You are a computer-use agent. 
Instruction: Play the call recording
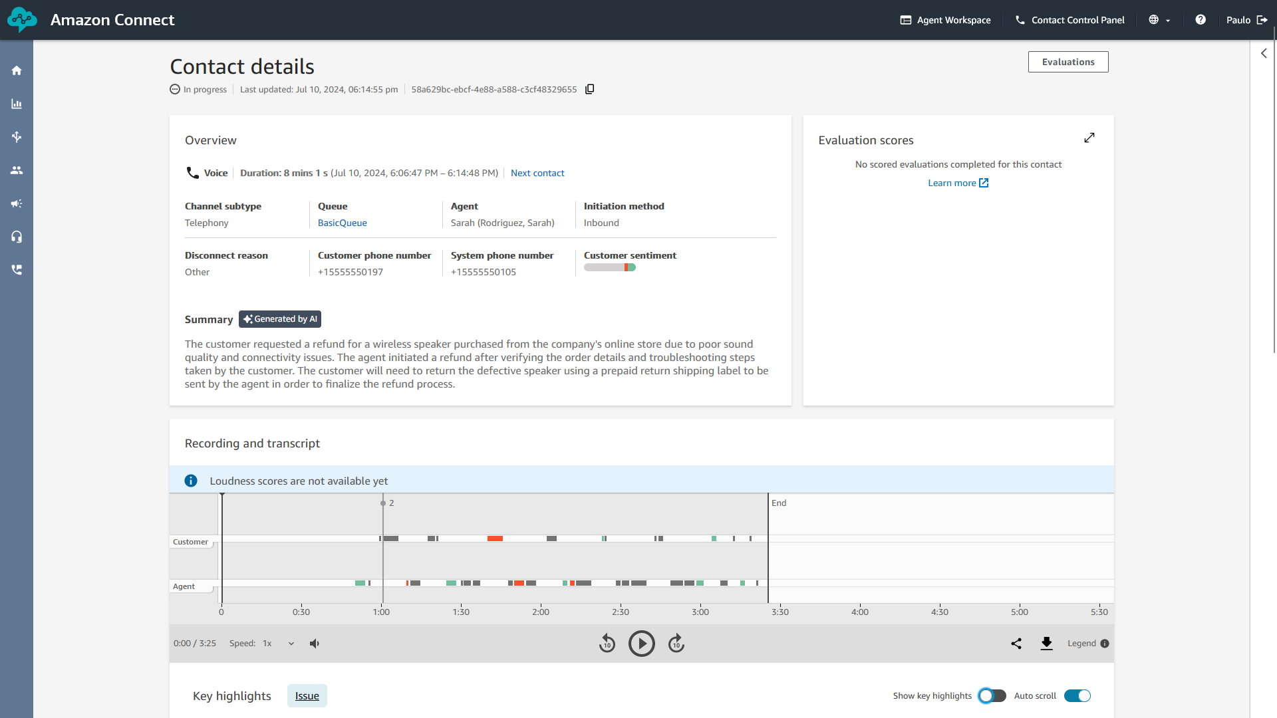641,643
